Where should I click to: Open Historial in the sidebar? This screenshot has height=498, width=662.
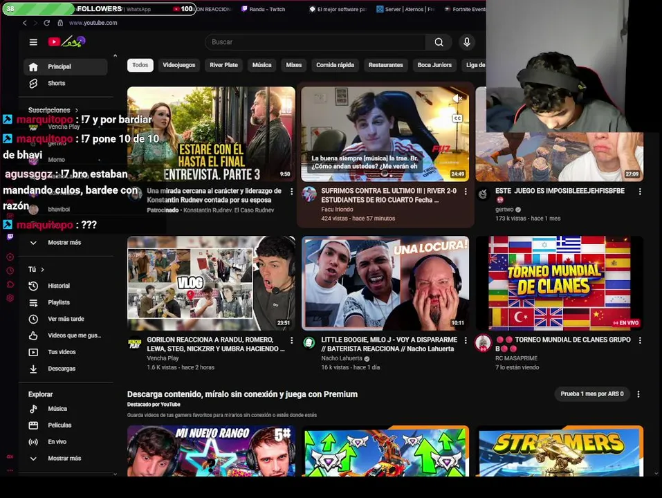point(66,286)
